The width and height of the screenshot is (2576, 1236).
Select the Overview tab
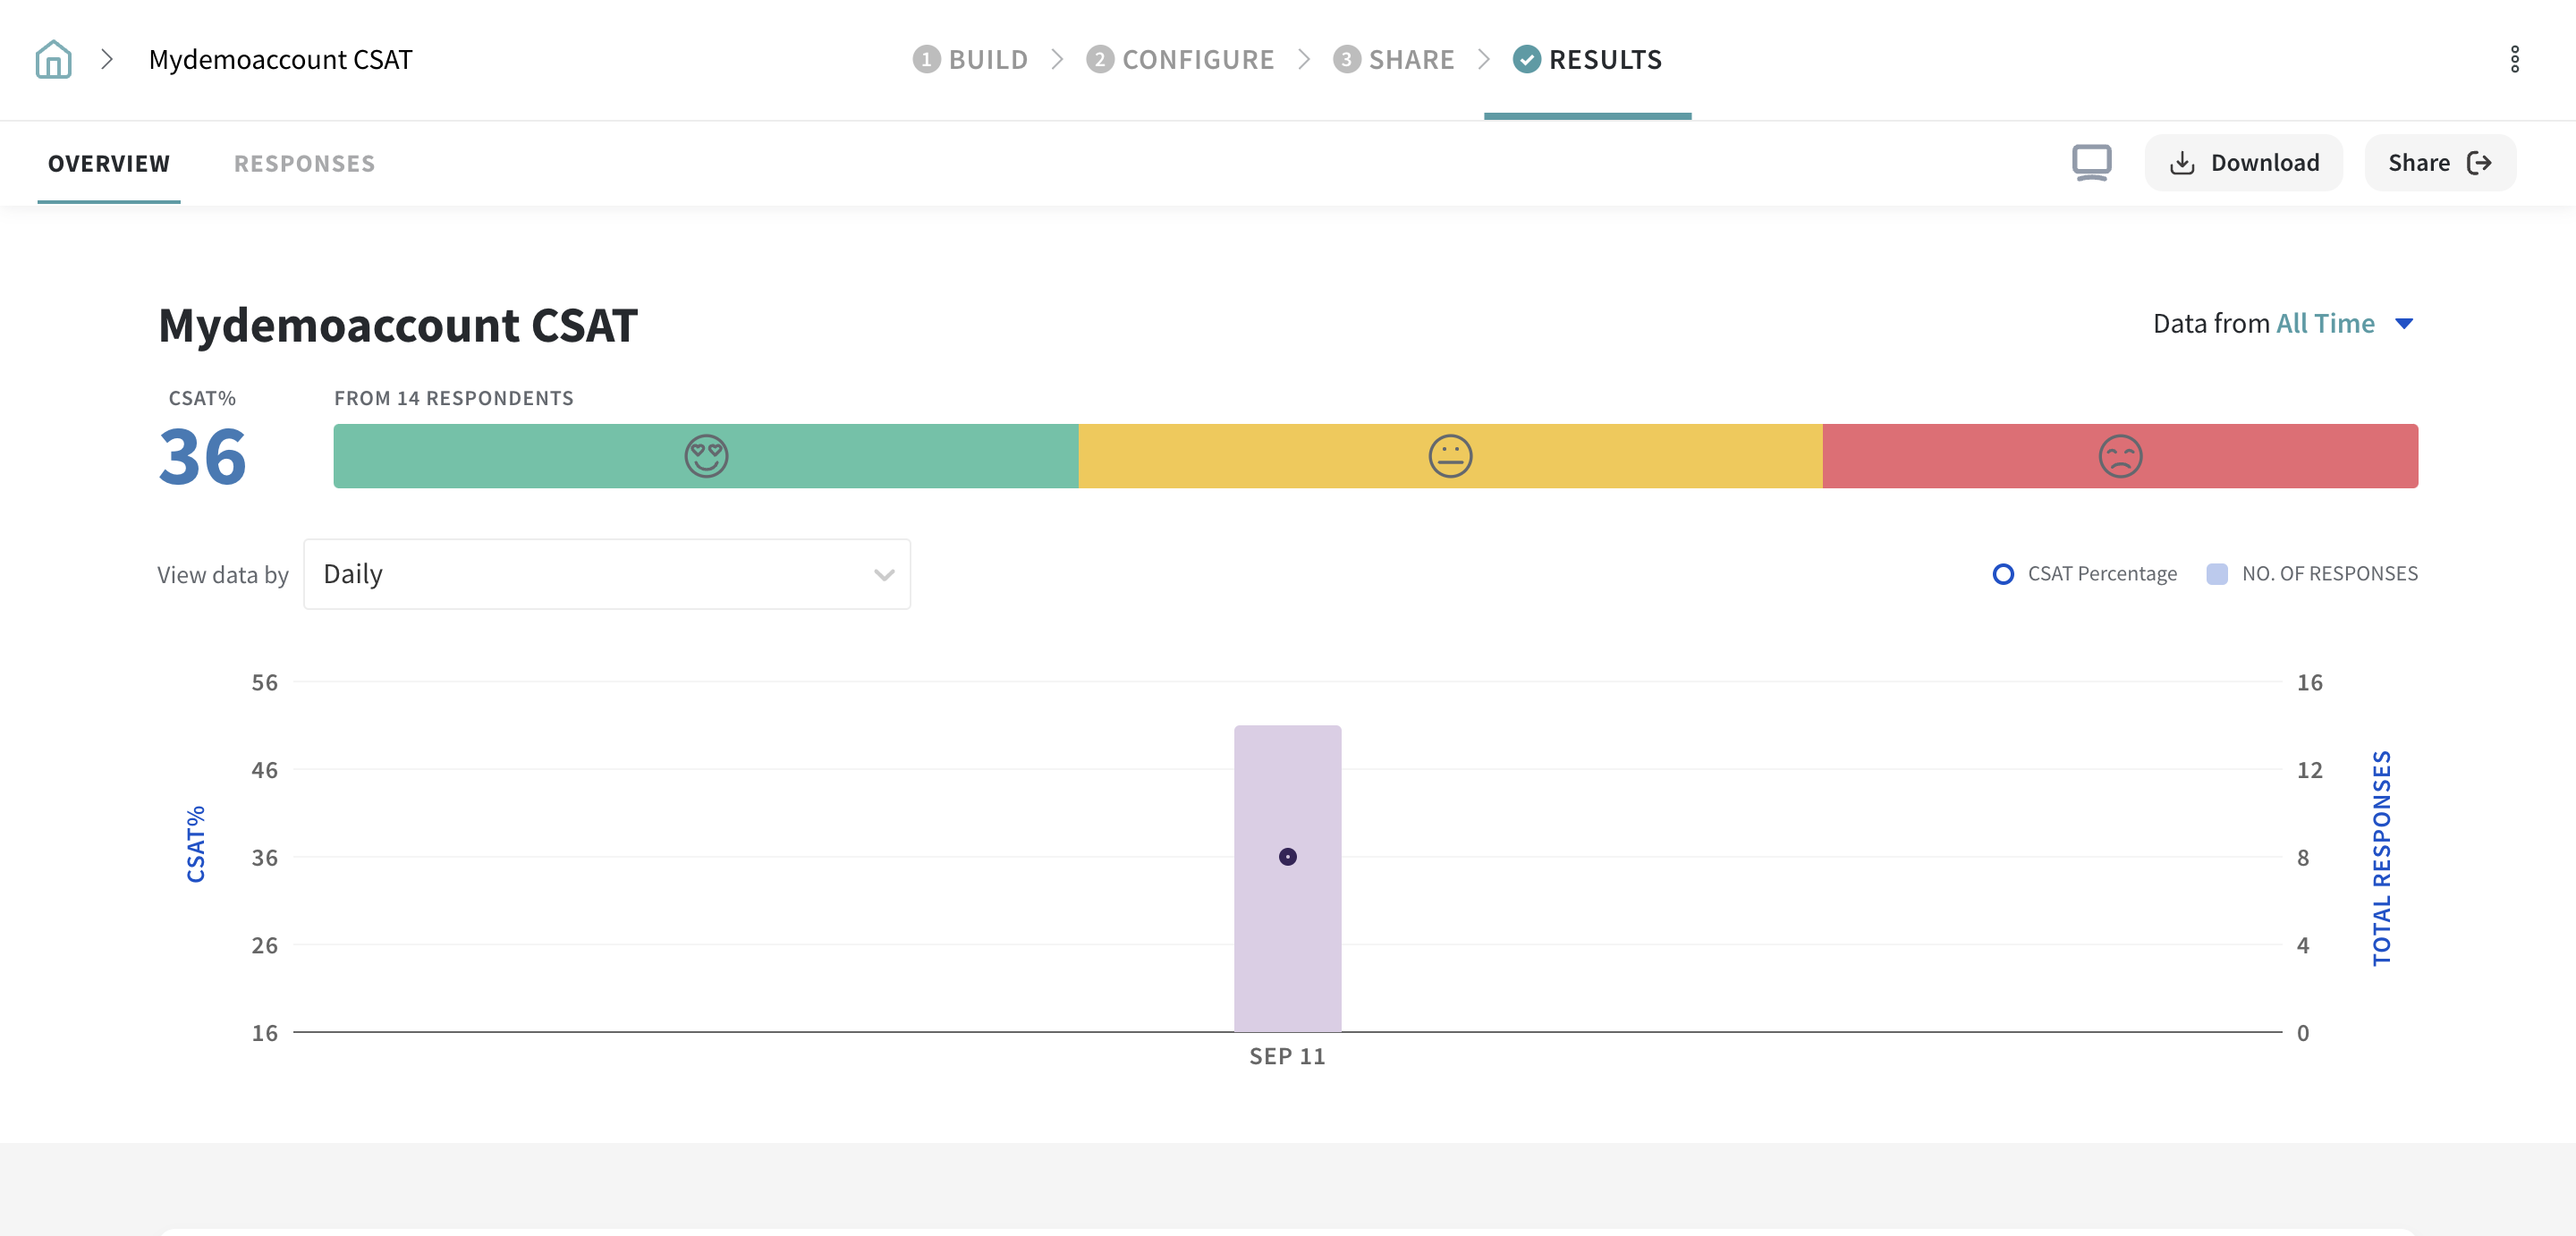point(109,163)
